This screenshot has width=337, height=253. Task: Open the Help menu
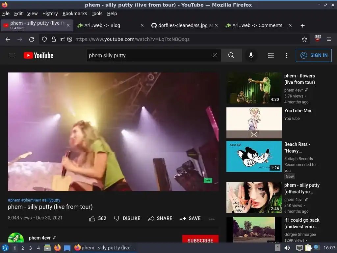click(112, 14)
